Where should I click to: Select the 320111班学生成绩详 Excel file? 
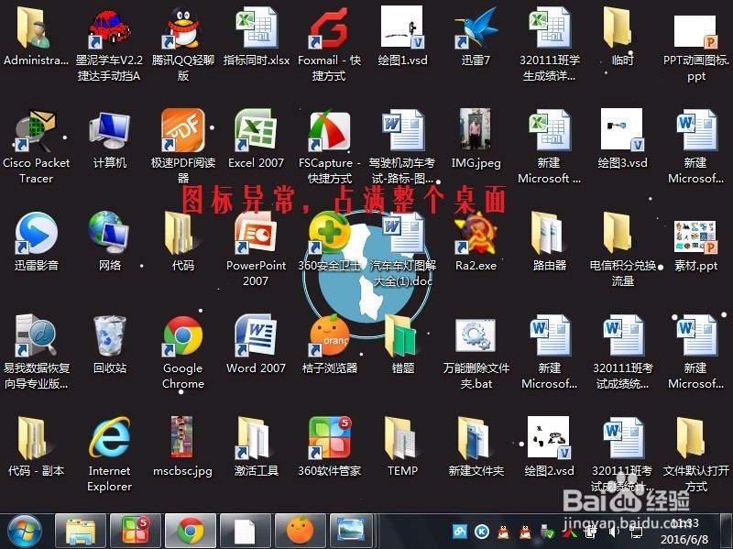(549, 29)
